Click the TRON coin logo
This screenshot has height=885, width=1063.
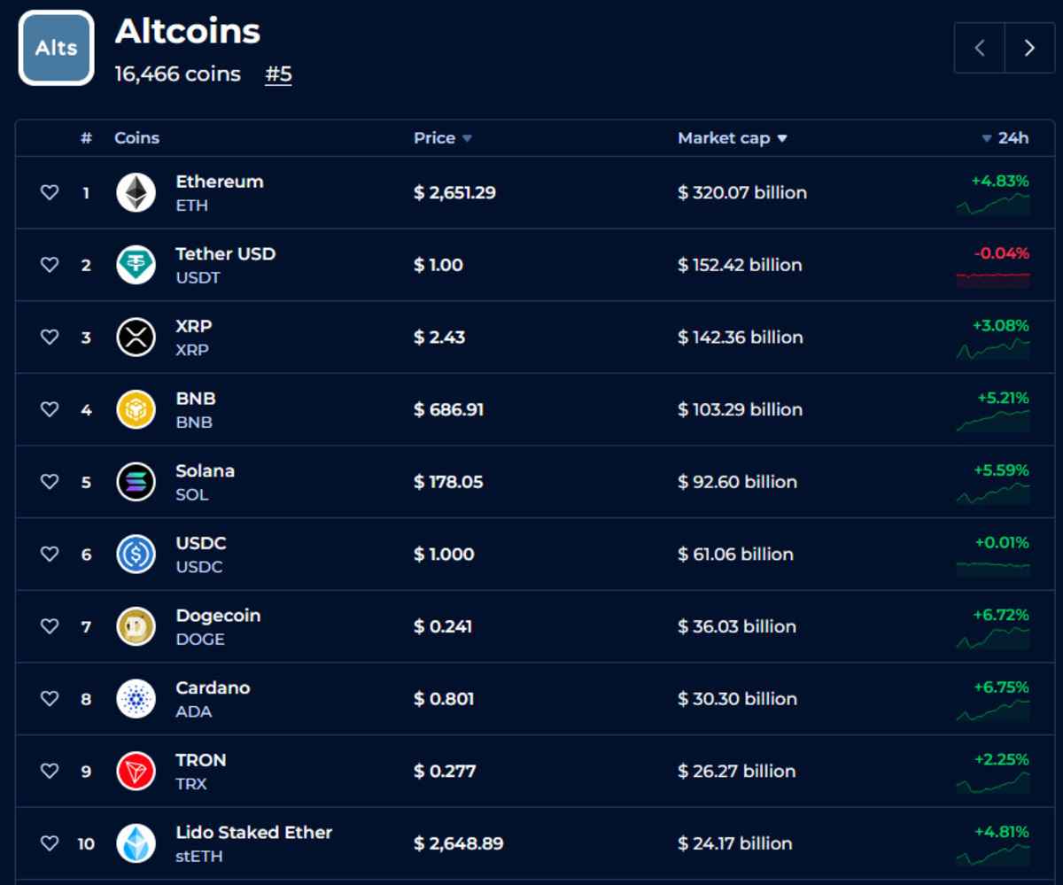coord(135,771)
